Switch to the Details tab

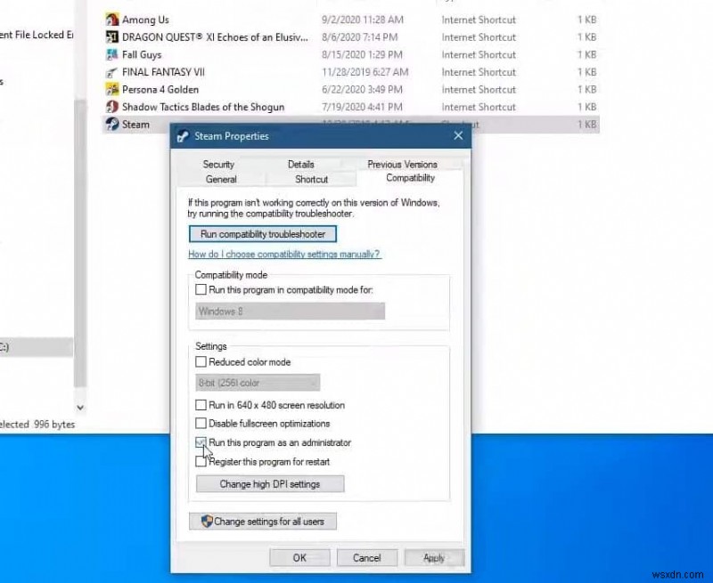point(301,164)
